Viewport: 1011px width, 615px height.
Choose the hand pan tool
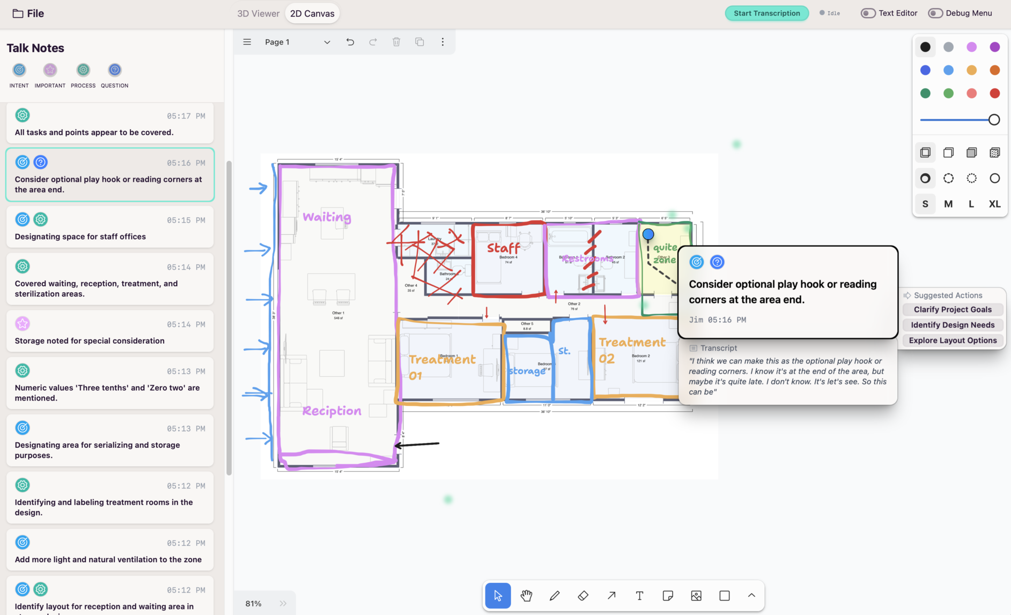(x=526, y=596)
